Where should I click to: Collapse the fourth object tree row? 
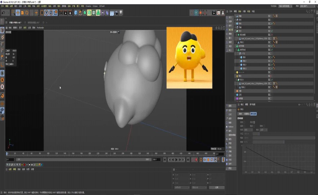point(235,27)
